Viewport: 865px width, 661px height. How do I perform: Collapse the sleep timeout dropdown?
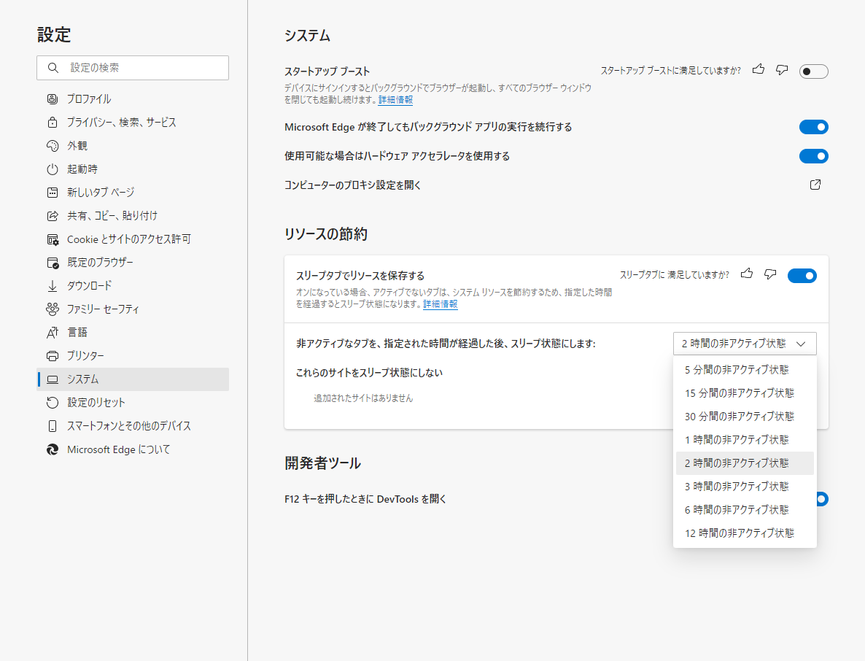tap(745, 344)
